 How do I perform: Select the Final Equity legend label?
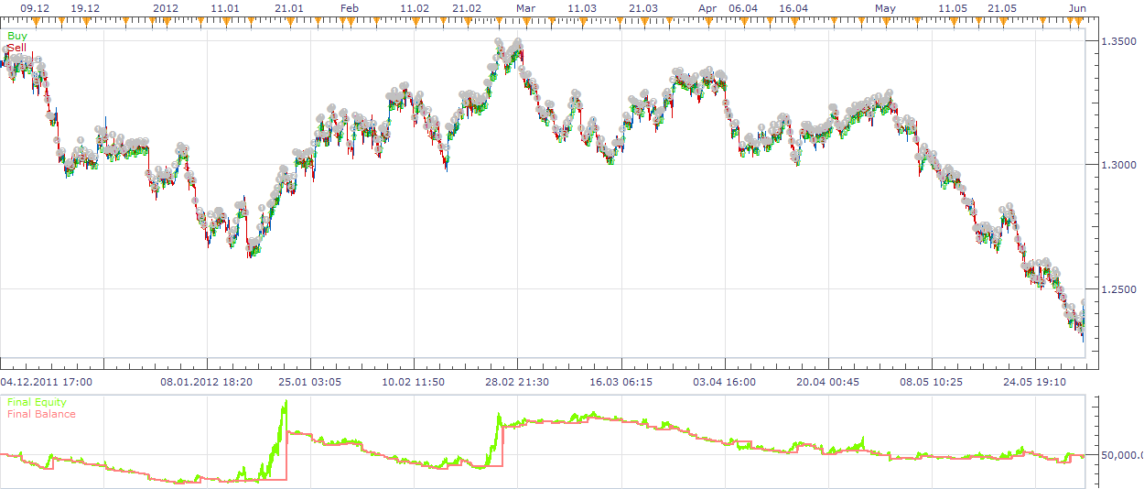click(x=37, y=402)
